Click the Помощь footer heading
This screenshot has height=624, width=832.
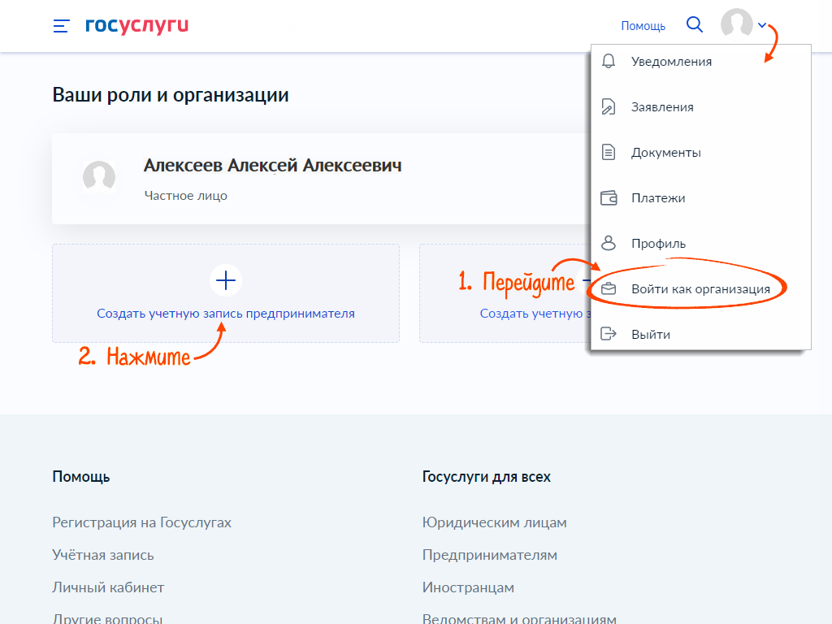click(x=81, y=476)
